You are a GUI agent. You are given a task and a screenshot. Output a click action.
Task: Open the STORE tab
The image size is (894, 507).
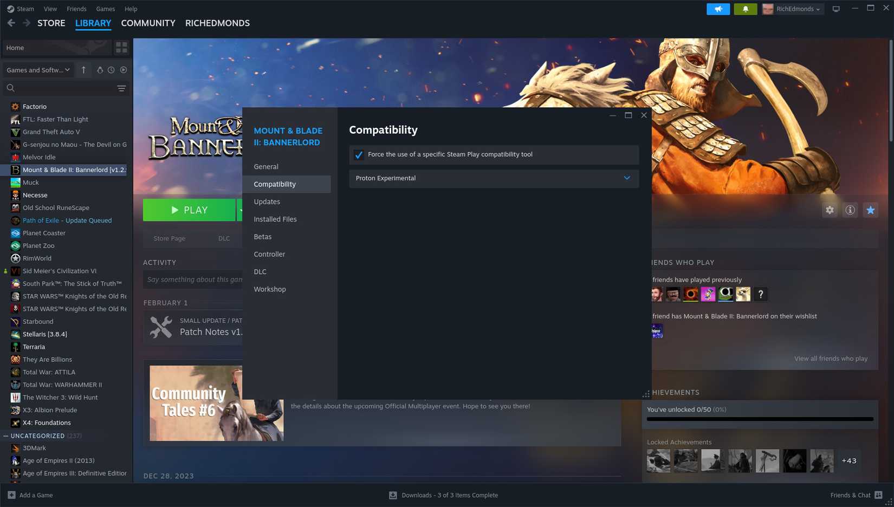point(51,23)
